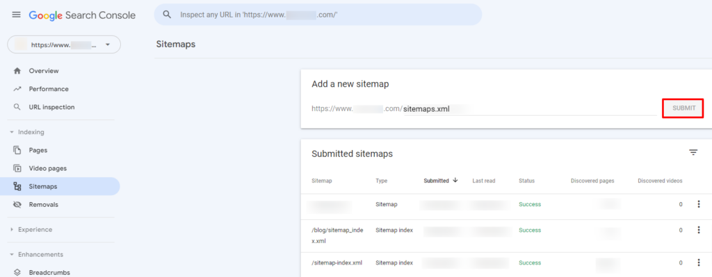Open filter icon for Submitted sitemaps
Image resolution: width=712 pixels, height=277 pixels.
point(693,153)
